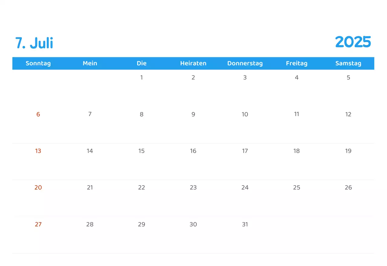This screenshot has height=266, width=387.
Task: Click date 5 in the Samstag column
Action: pyautogui.click(x=348, y=77)
